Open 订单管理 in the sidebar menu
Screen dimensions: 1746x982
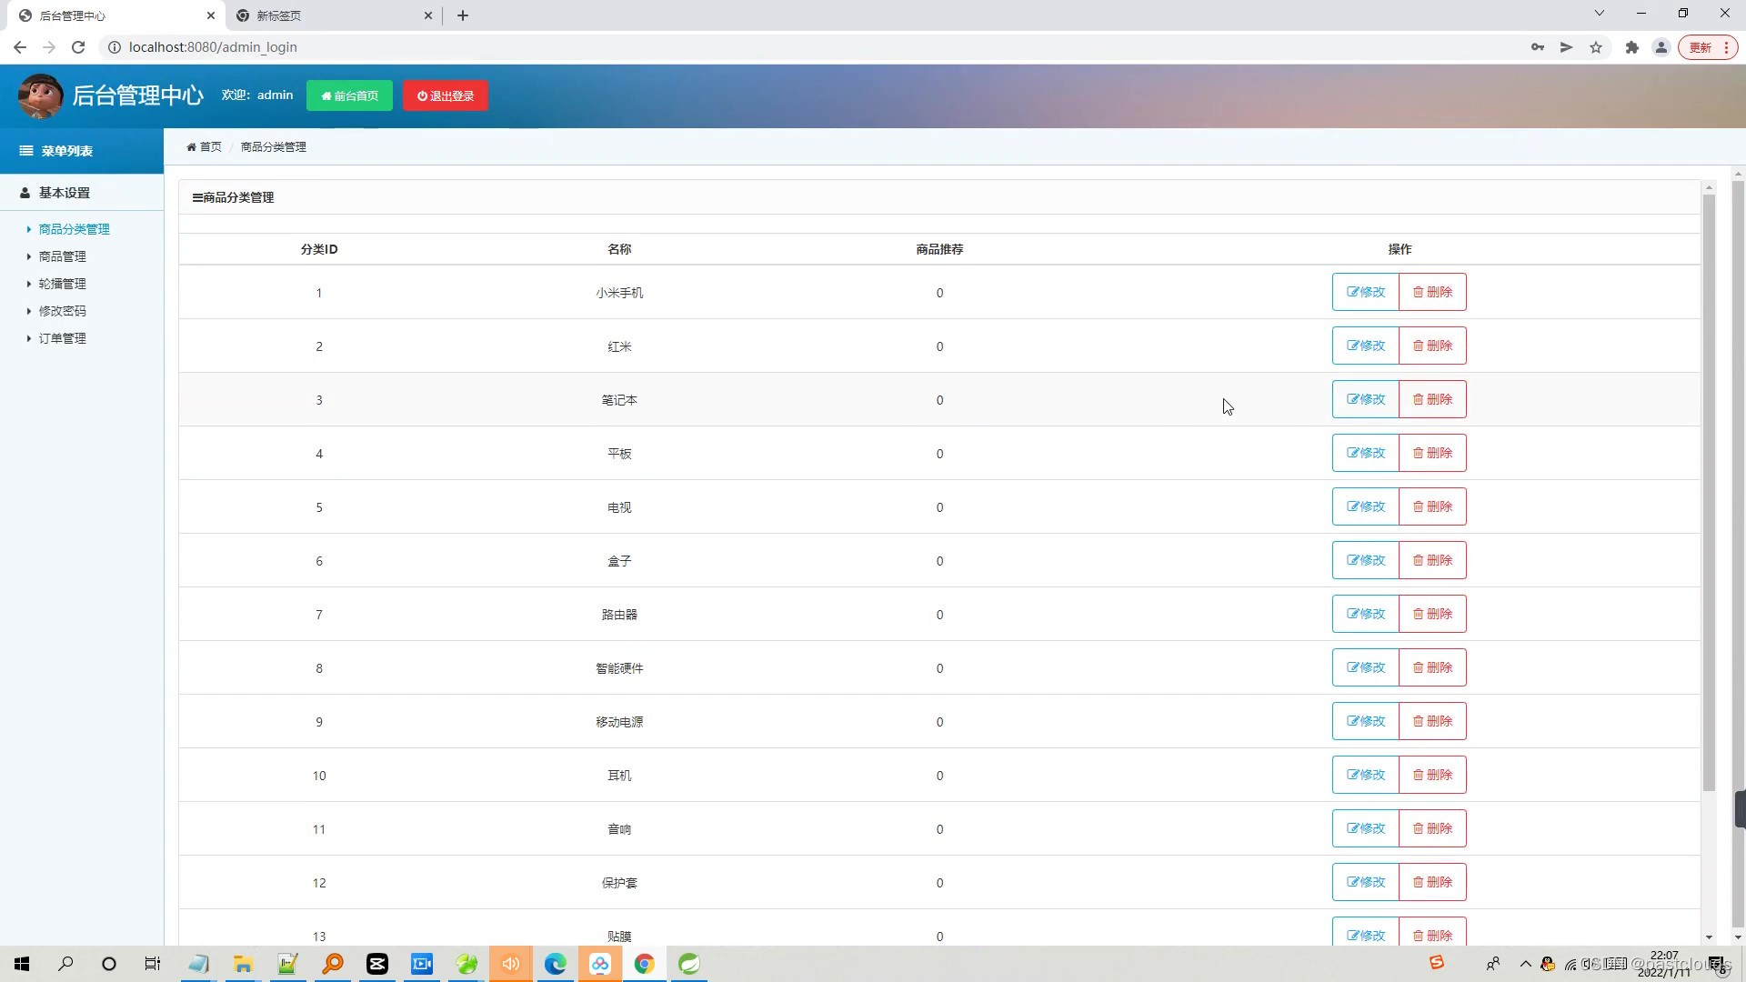click(62, 338)
